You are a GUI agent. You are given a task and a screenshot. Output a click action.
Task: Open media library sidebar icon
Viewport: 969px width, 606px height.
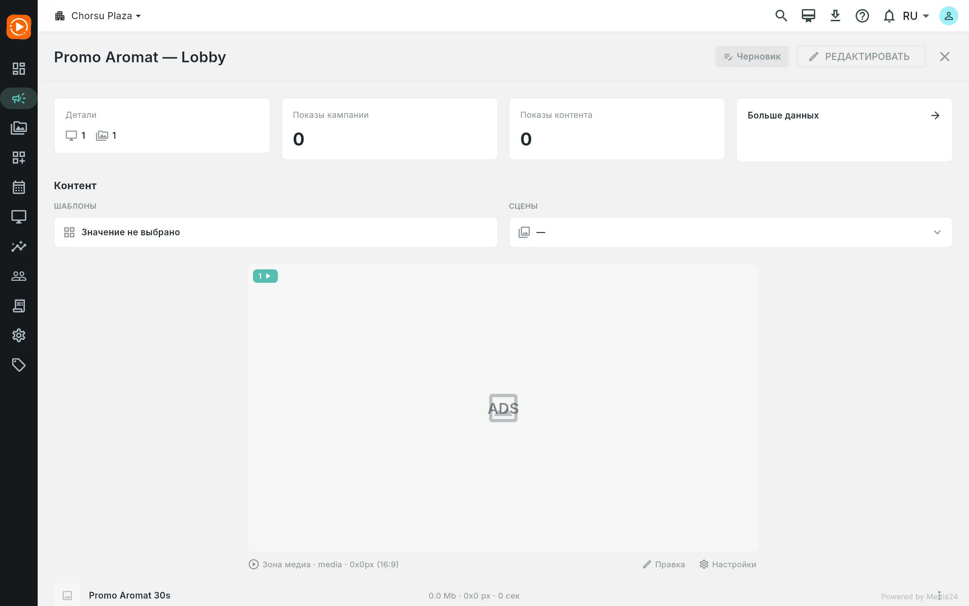[x=19, y=128]
